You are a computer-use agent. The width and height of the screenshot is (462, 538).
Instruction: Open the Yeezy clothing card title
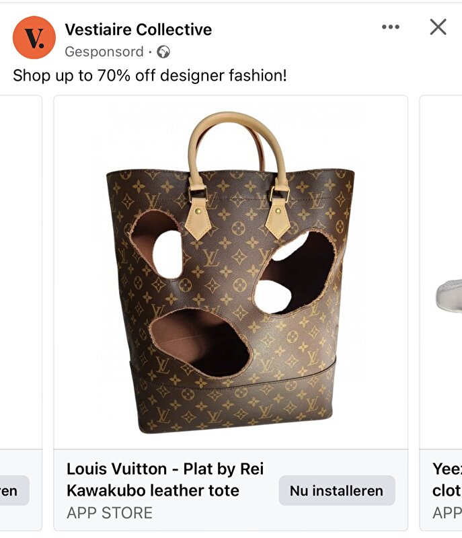[x=447, y=479]
